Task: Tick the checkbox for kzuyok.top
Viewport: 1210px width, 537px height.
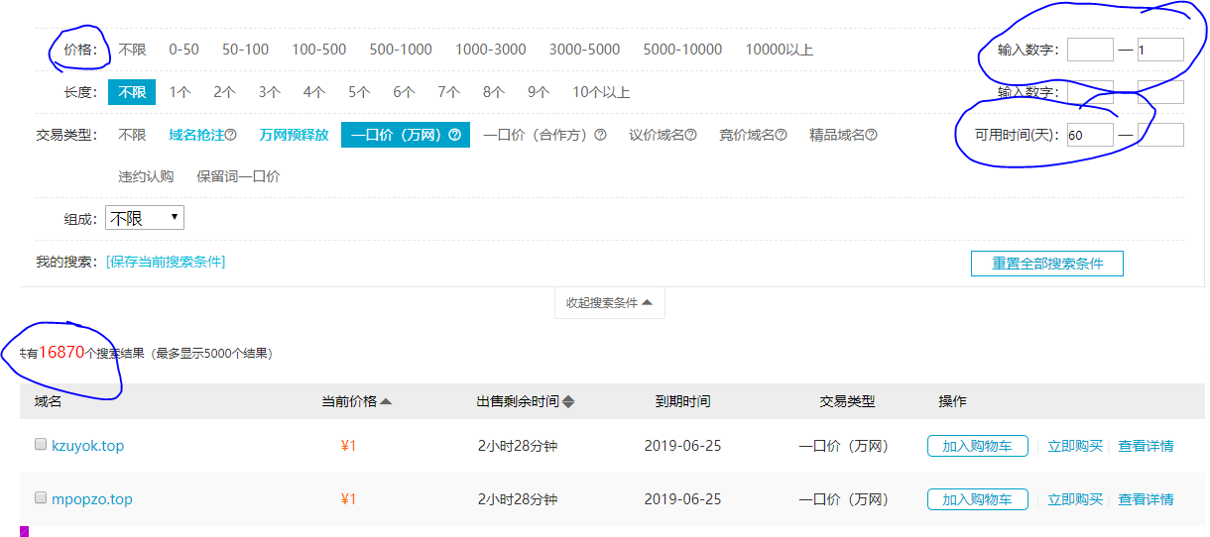Action: (41, 445)
